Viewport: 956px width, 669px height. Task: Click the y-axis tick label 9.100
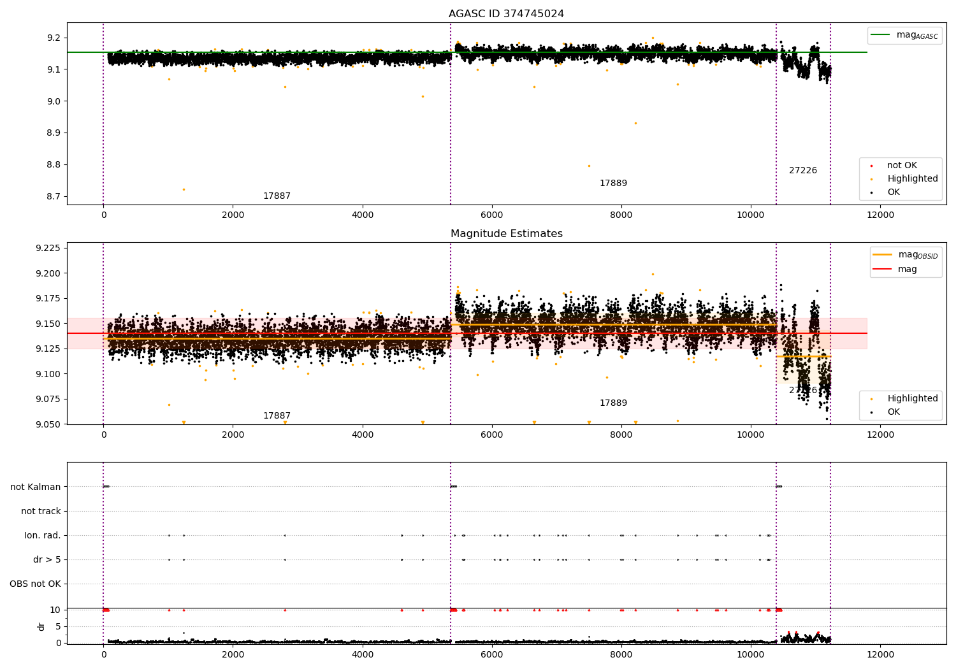49,374
